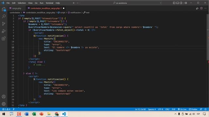Click the feedback icon in status bar
Image resolution: width=209 pixels, height=117 pixels.
coord(201,109)
